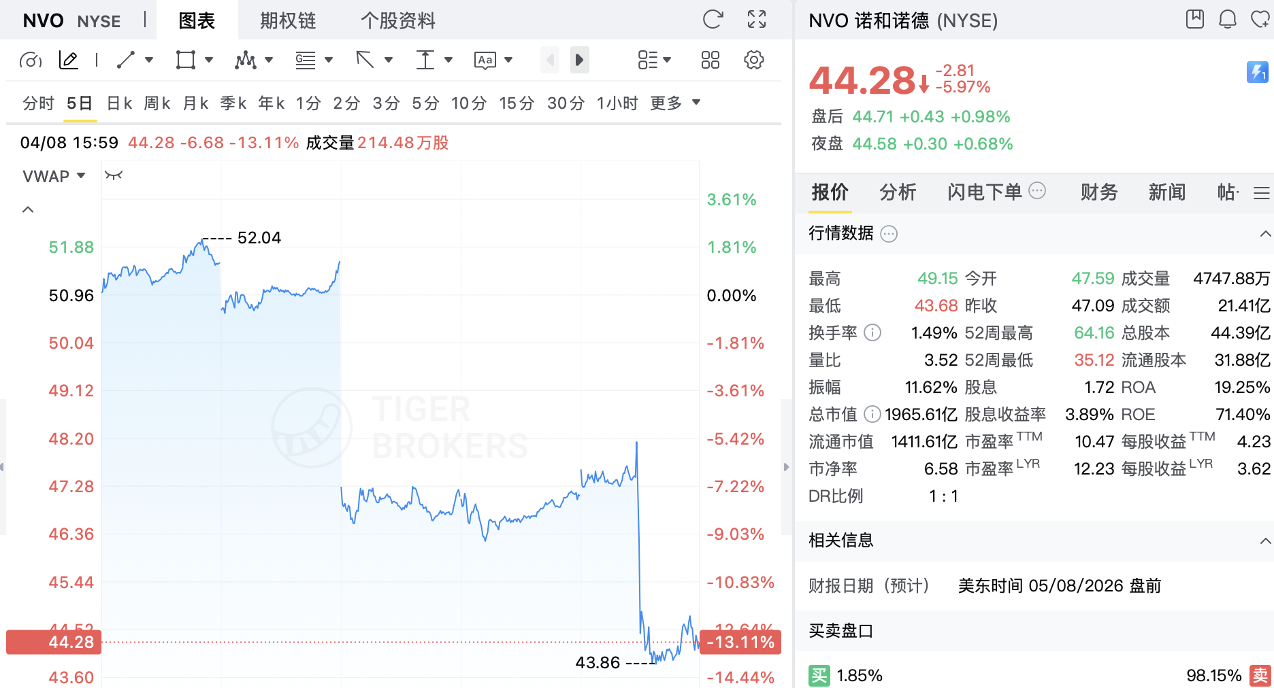1274x688 pixels.
Task: Collapse the indicator panel caret under VWAP
Action: (28, 209)
